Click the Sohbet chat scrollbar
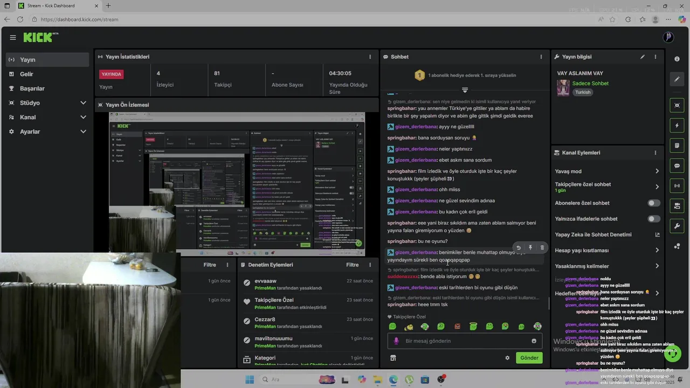Image resolution: width=690 pixels, height=388 pixels. coord(549,304)
